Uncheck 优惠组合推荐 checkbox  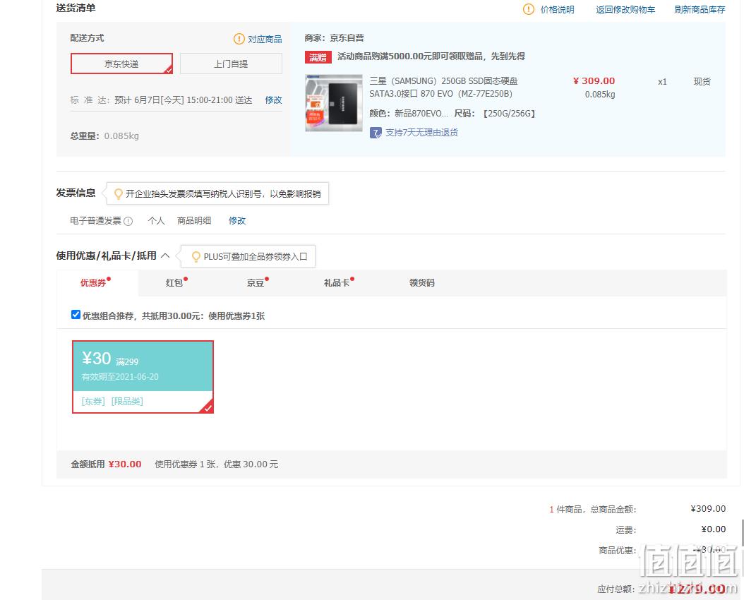point(76,314)
